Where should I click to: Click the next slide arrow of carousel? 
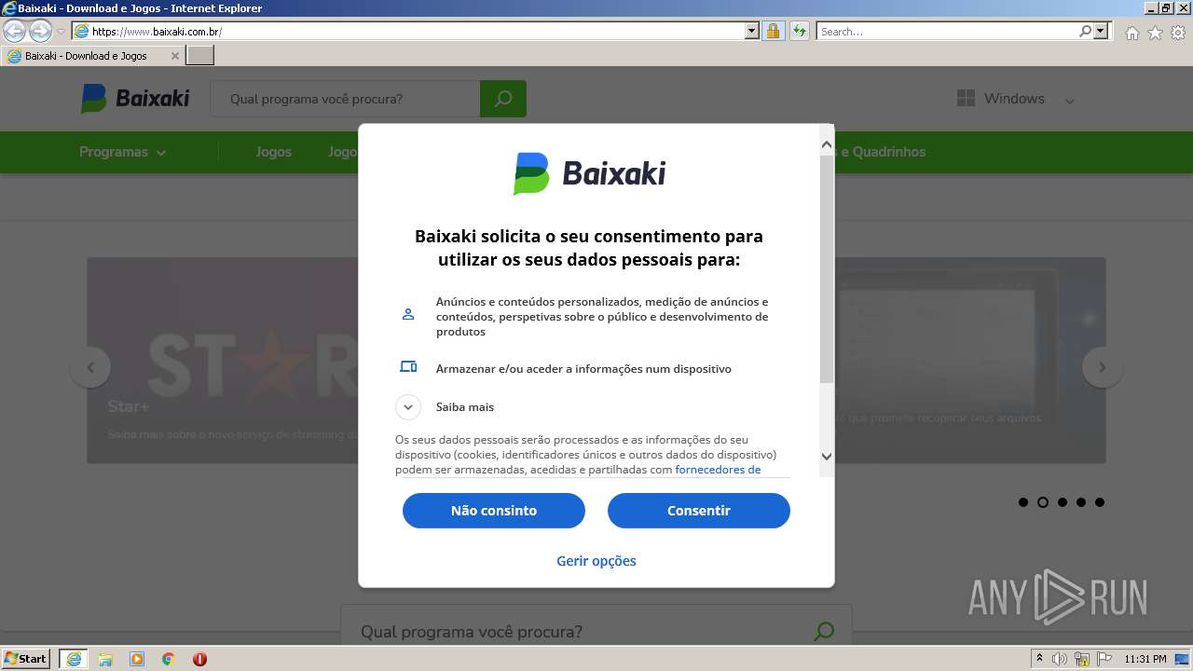point(1103,367)
